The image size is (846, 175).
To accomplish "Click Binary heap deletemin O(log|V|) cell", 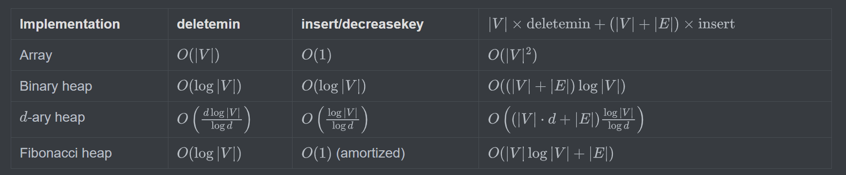I will [x=209, y=86].
